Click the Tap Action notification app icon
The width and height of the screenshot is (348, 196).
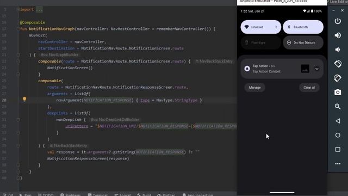coord(247,69)
